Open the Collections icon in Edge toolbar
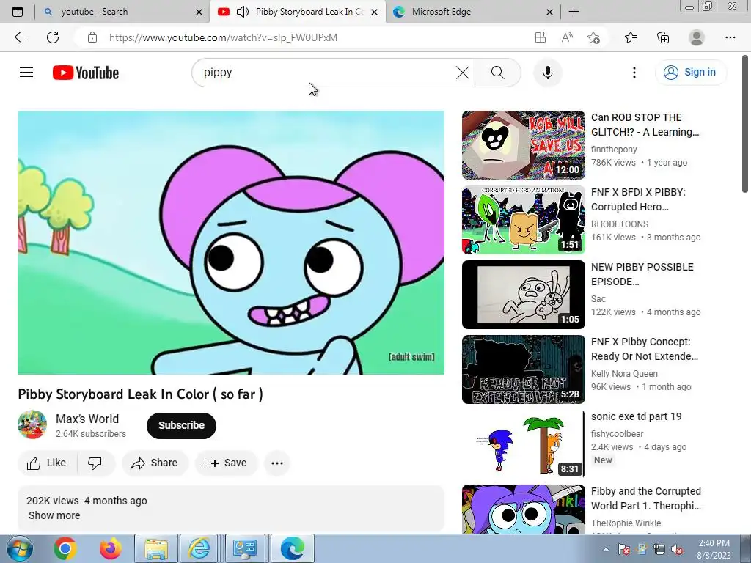Viewport: 751px width, 563px height. [x=663, y=38]
